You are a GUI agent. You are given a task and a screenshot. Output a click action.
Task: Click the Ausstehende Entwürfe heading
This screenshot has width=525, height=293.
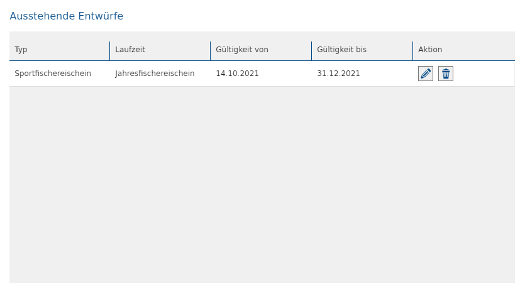pos(66,16)
